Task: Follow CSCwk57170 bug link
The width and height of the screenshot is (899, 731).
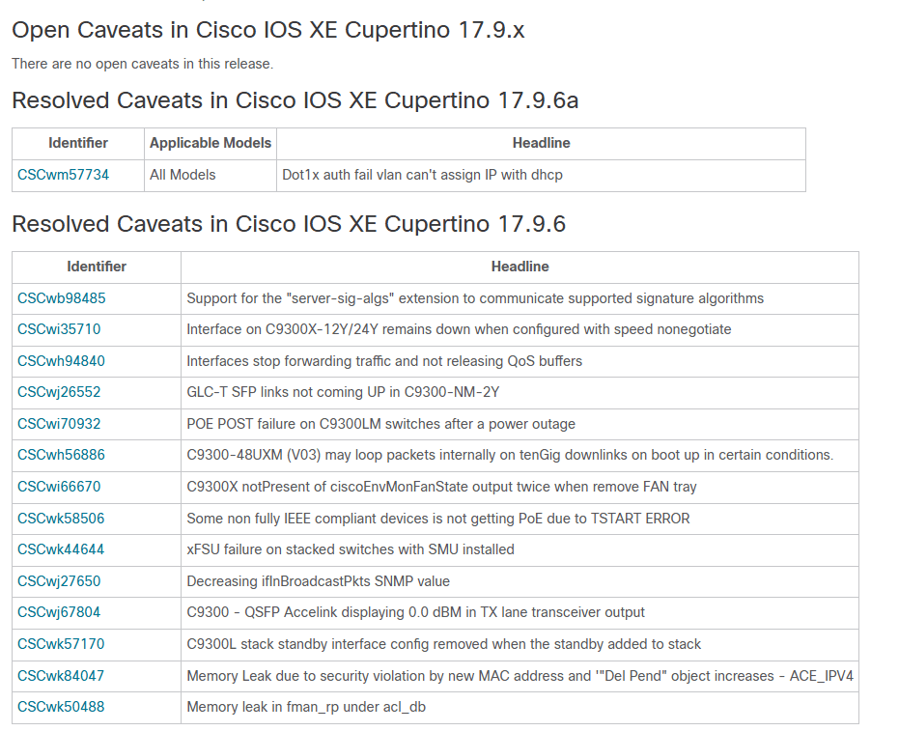Action: point(61,644)
